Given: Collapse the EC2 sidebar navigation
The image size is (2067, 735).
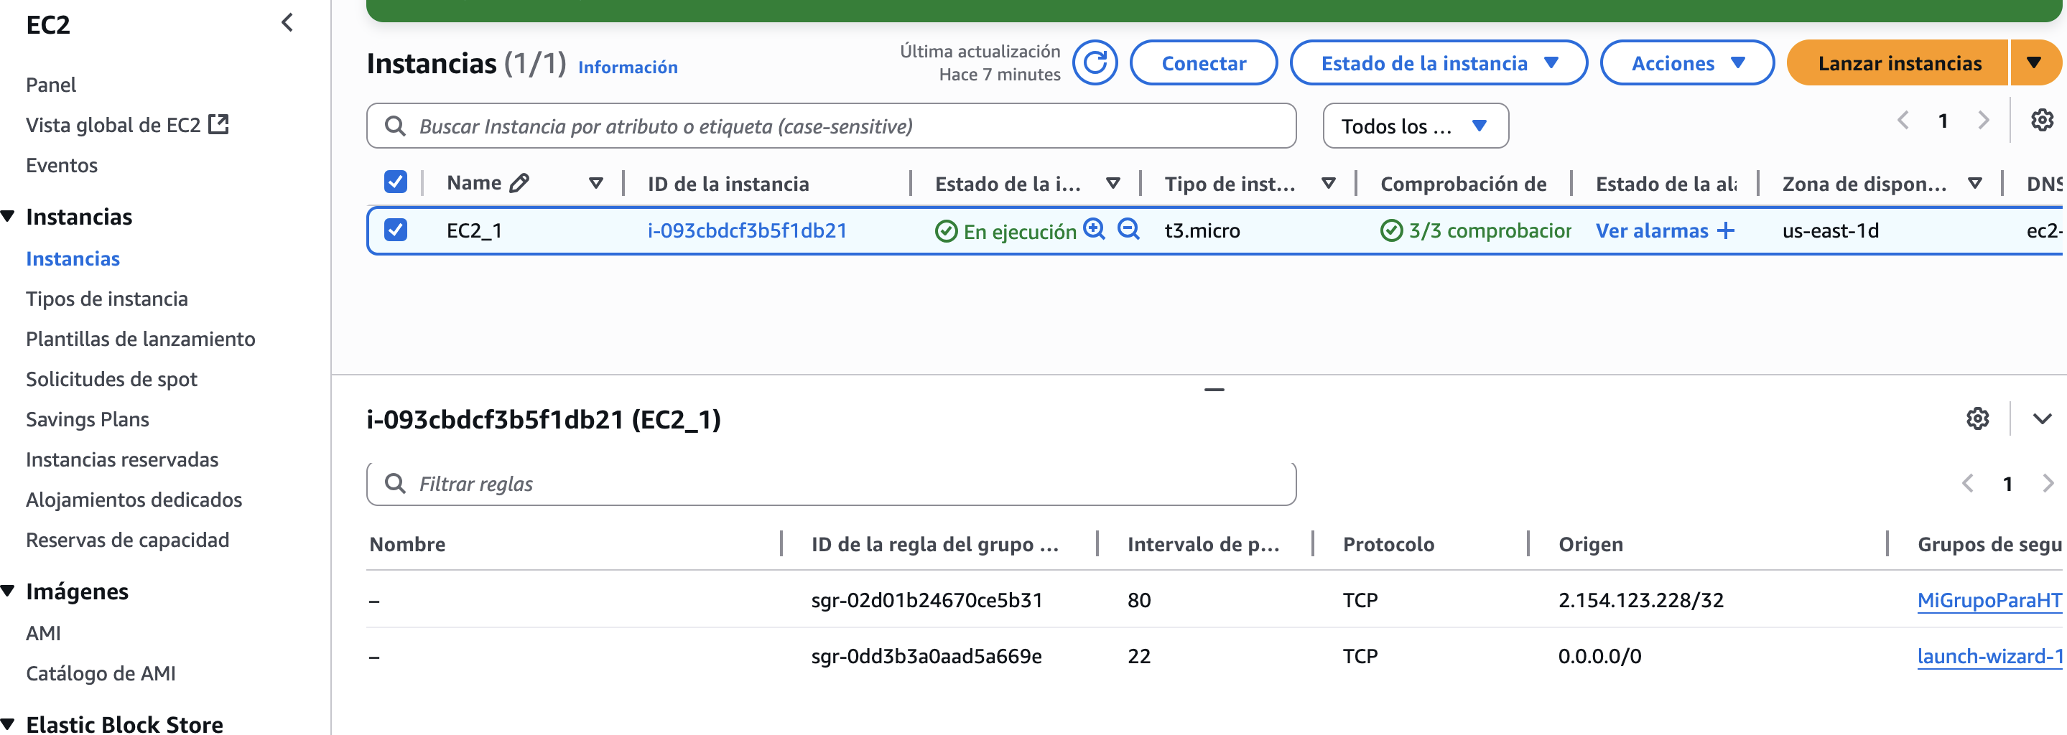Looking at the screenshot, I should click(287, 22).
